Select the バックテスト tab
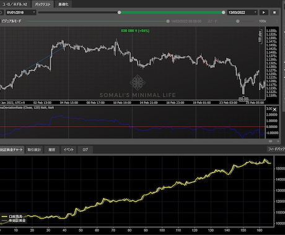Screen dimensions: 285x235 coord(42,4)
